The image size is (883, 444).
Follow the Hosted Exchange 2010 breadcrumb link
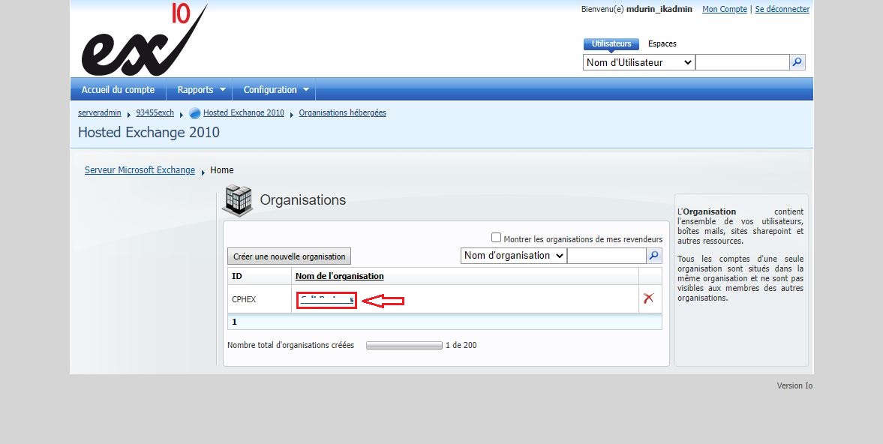click(x=244, y=112)
